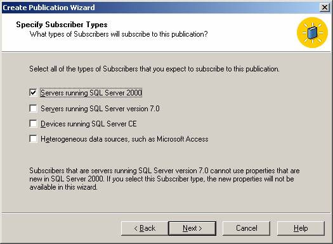Screen dimensions: 333x244
Task: Click the 'What types of Subscribers' question text
Action: coord(119,34)
